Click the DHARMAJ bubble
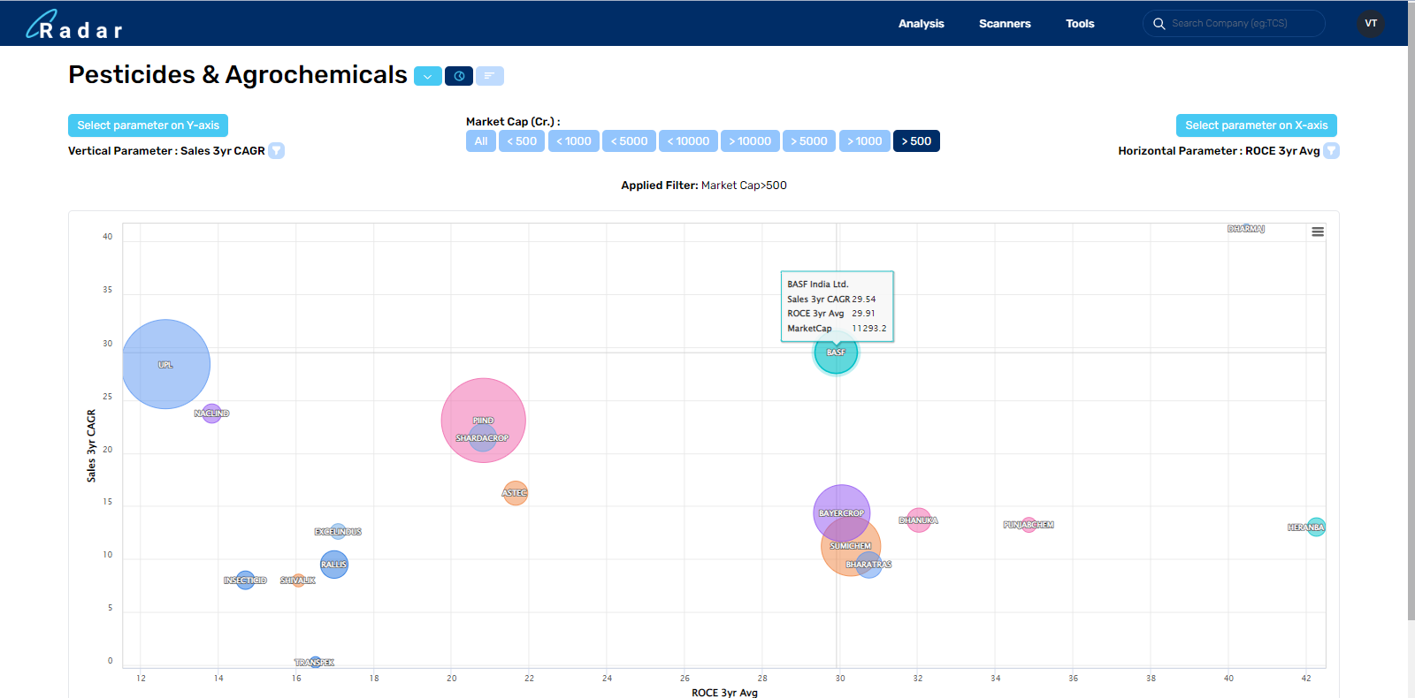1415x698 pixels. (x=1246, y=229)
